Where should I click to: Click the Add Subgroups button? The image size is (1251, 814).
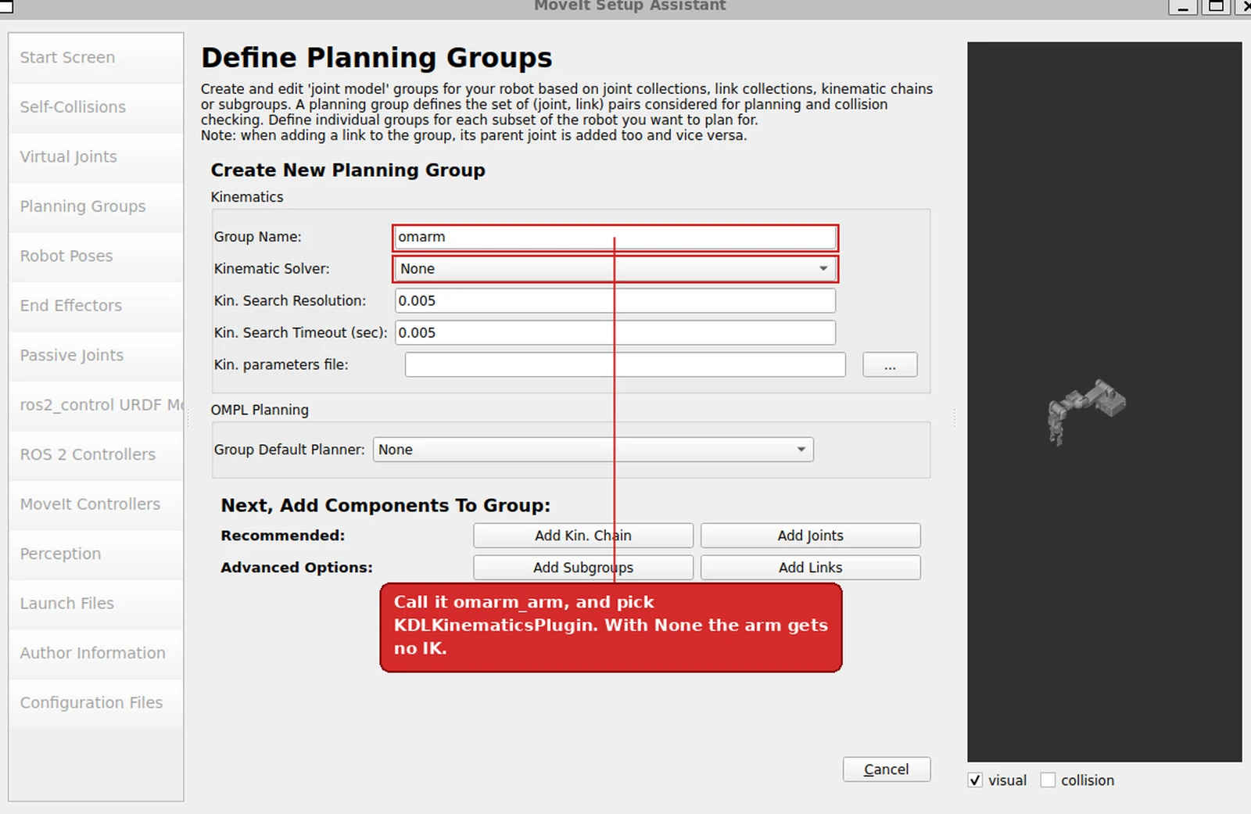pos(583,568)
